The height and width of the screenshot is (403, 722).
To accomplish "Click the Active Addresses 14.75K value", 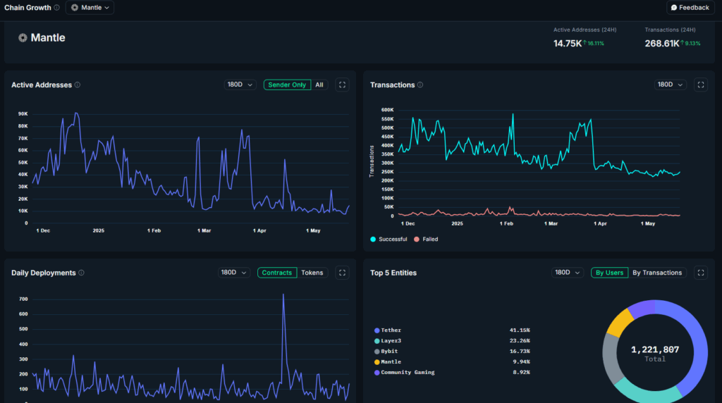I will [568, 43].
